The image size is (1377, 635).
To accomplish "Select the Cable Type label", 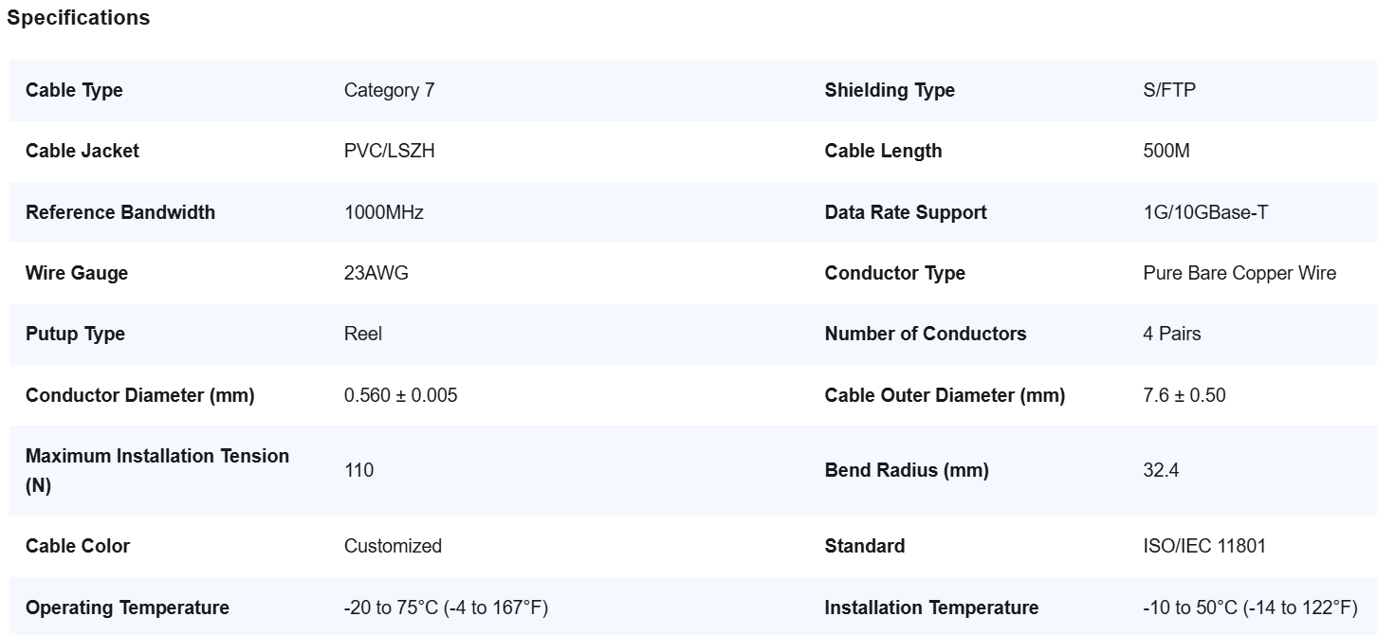I will click(x=74, y=91).
